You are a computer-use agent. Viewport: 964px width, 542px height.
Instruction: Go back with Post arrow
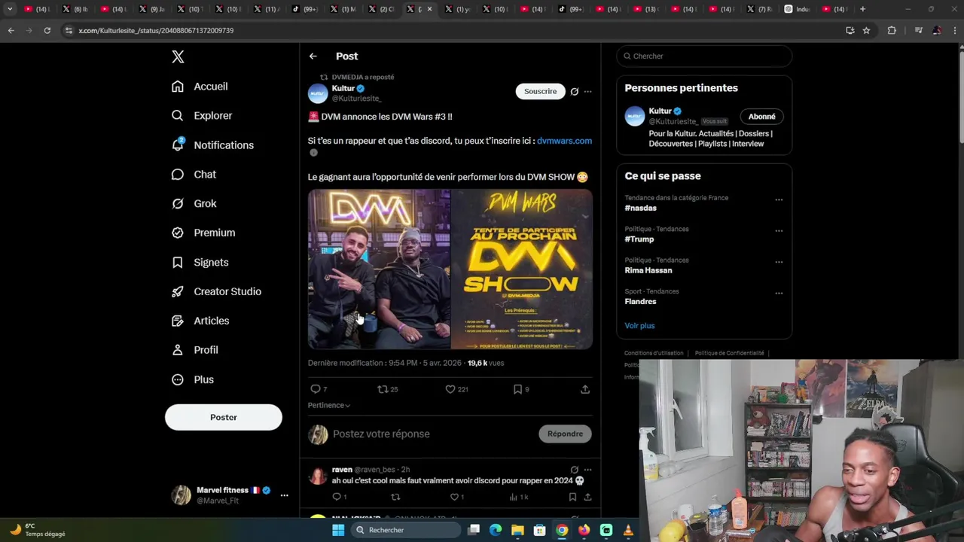click(313, 56)
